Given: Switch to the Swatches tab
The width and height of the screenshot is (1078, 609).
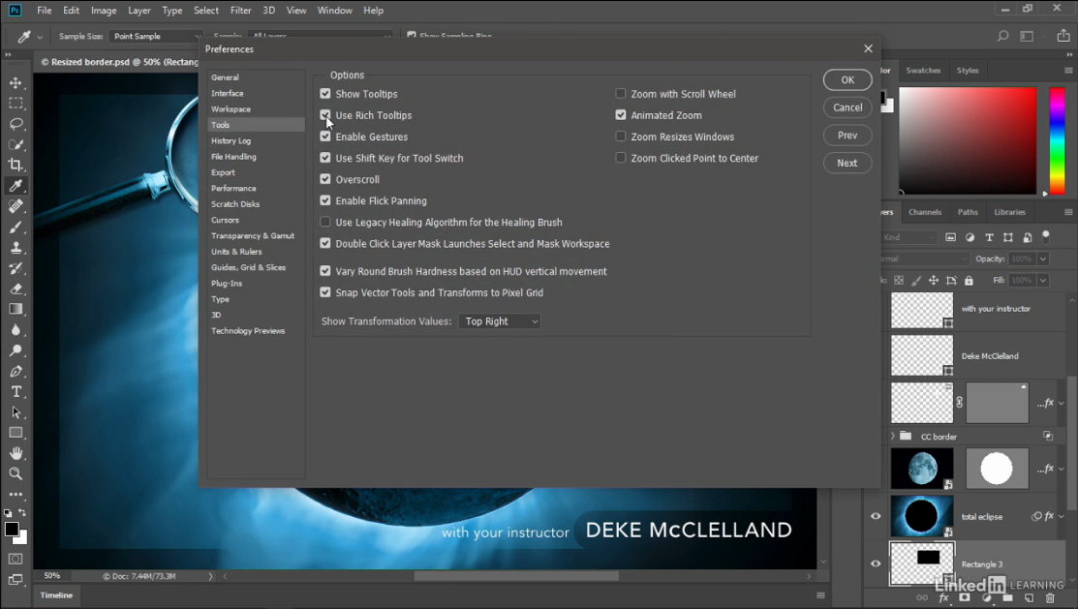Looking at the screenshot, I should coord(923,70).
